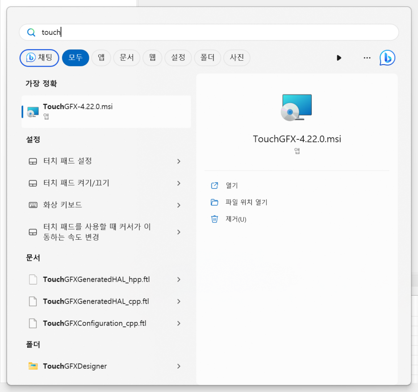This screenshot has width=418, height=392.
Task: Expand the TouchGFXGeneratedHAL_hpp.ftl chevron
Action: (179, 279)
